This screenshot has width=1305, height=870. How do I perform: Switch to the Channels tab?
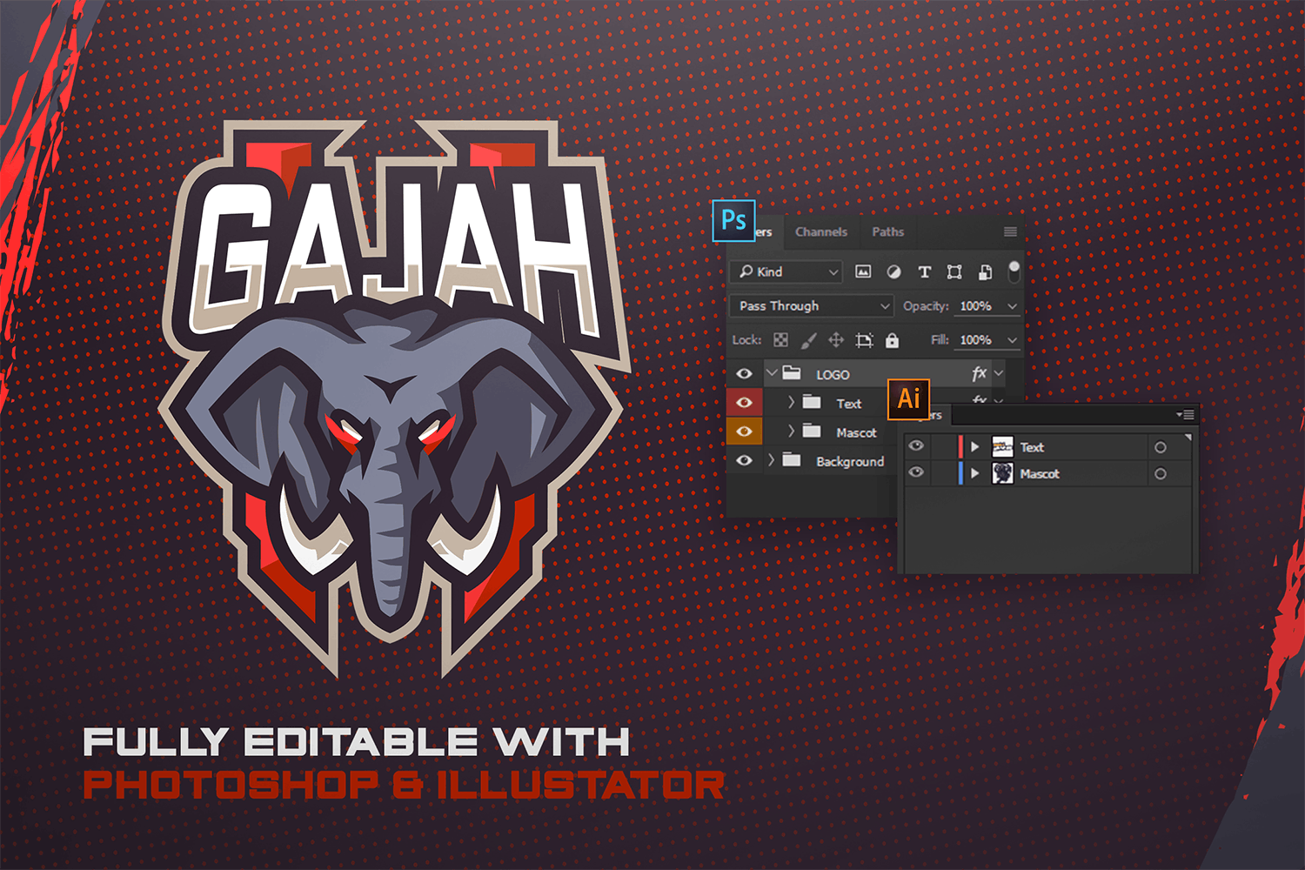pos(820,231)
